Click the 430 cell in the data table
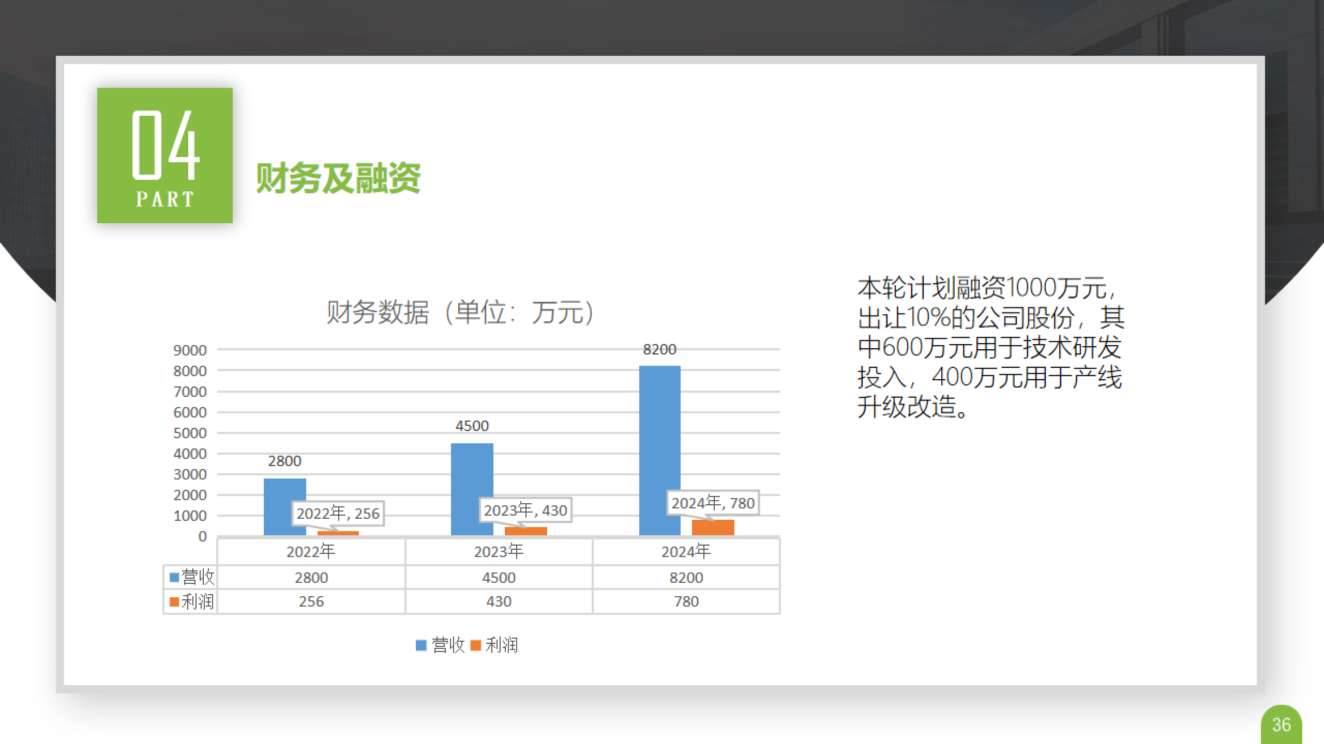 [499, 601]
